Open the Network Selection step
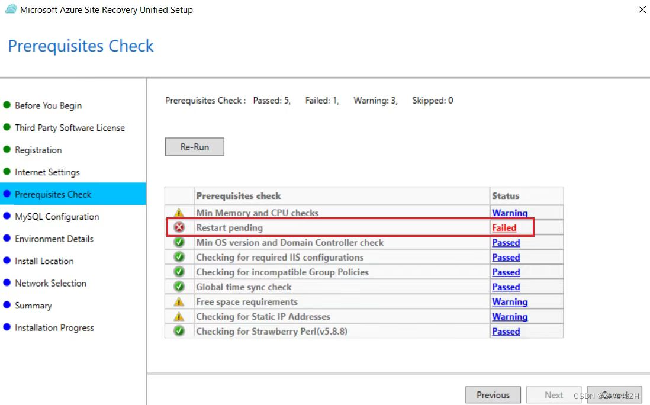 [50, 283]
